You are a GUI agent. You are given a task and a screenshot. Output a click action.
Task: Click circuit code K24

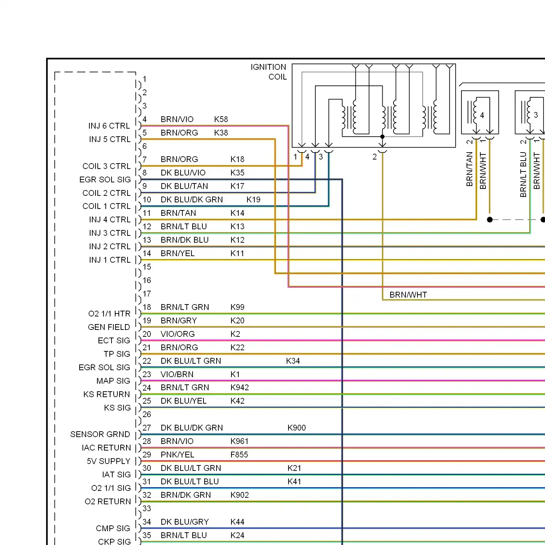pos(237,535)
